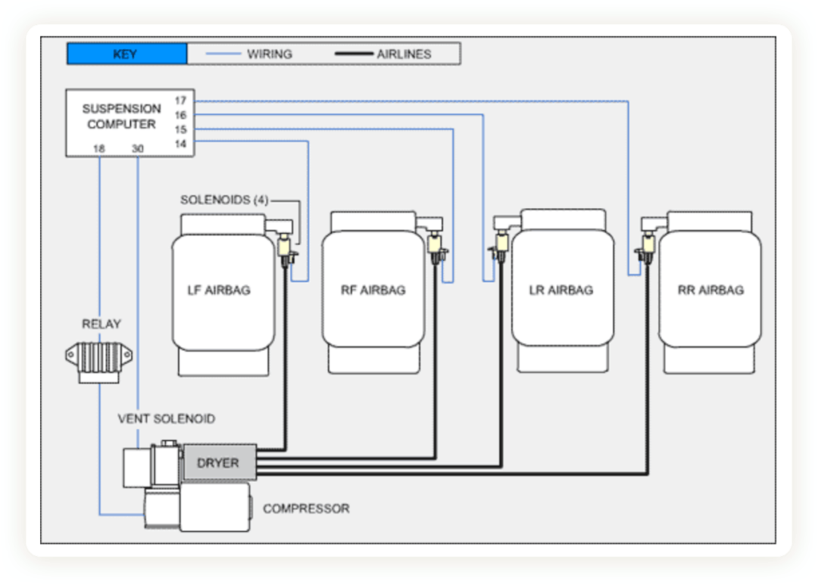
Task: Click pin 30 on the suspension computer
Action: (138, 149)
